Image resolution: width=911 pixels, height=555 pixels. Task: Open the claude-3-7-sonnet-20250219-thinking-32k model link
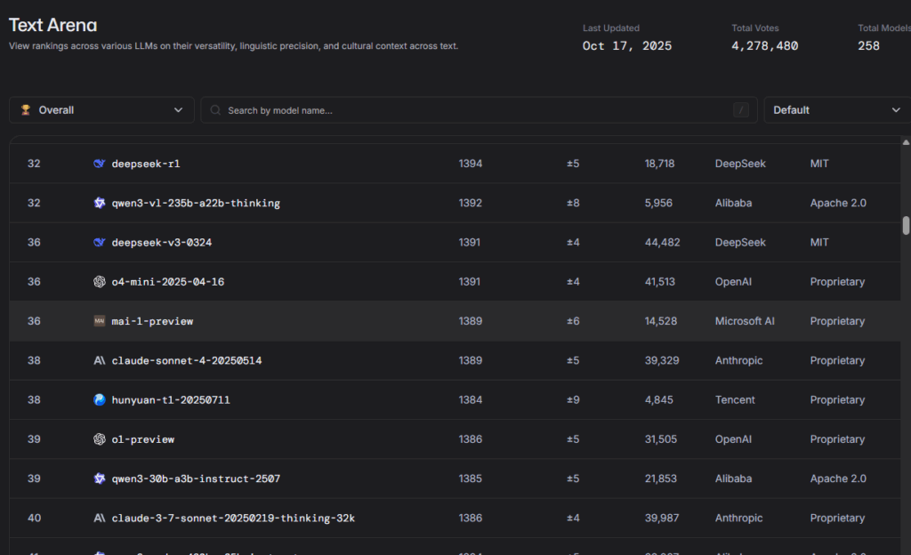point(234,518)
